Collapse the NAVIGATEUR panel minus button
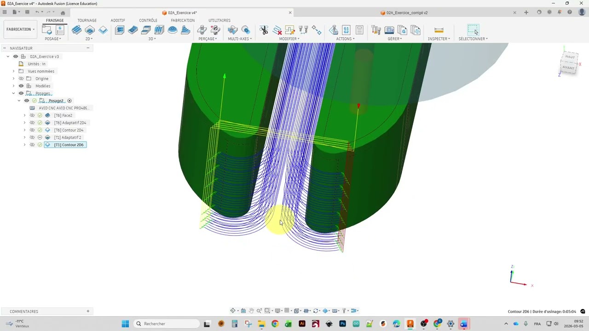The image size is (589, 331). point(88,48)
